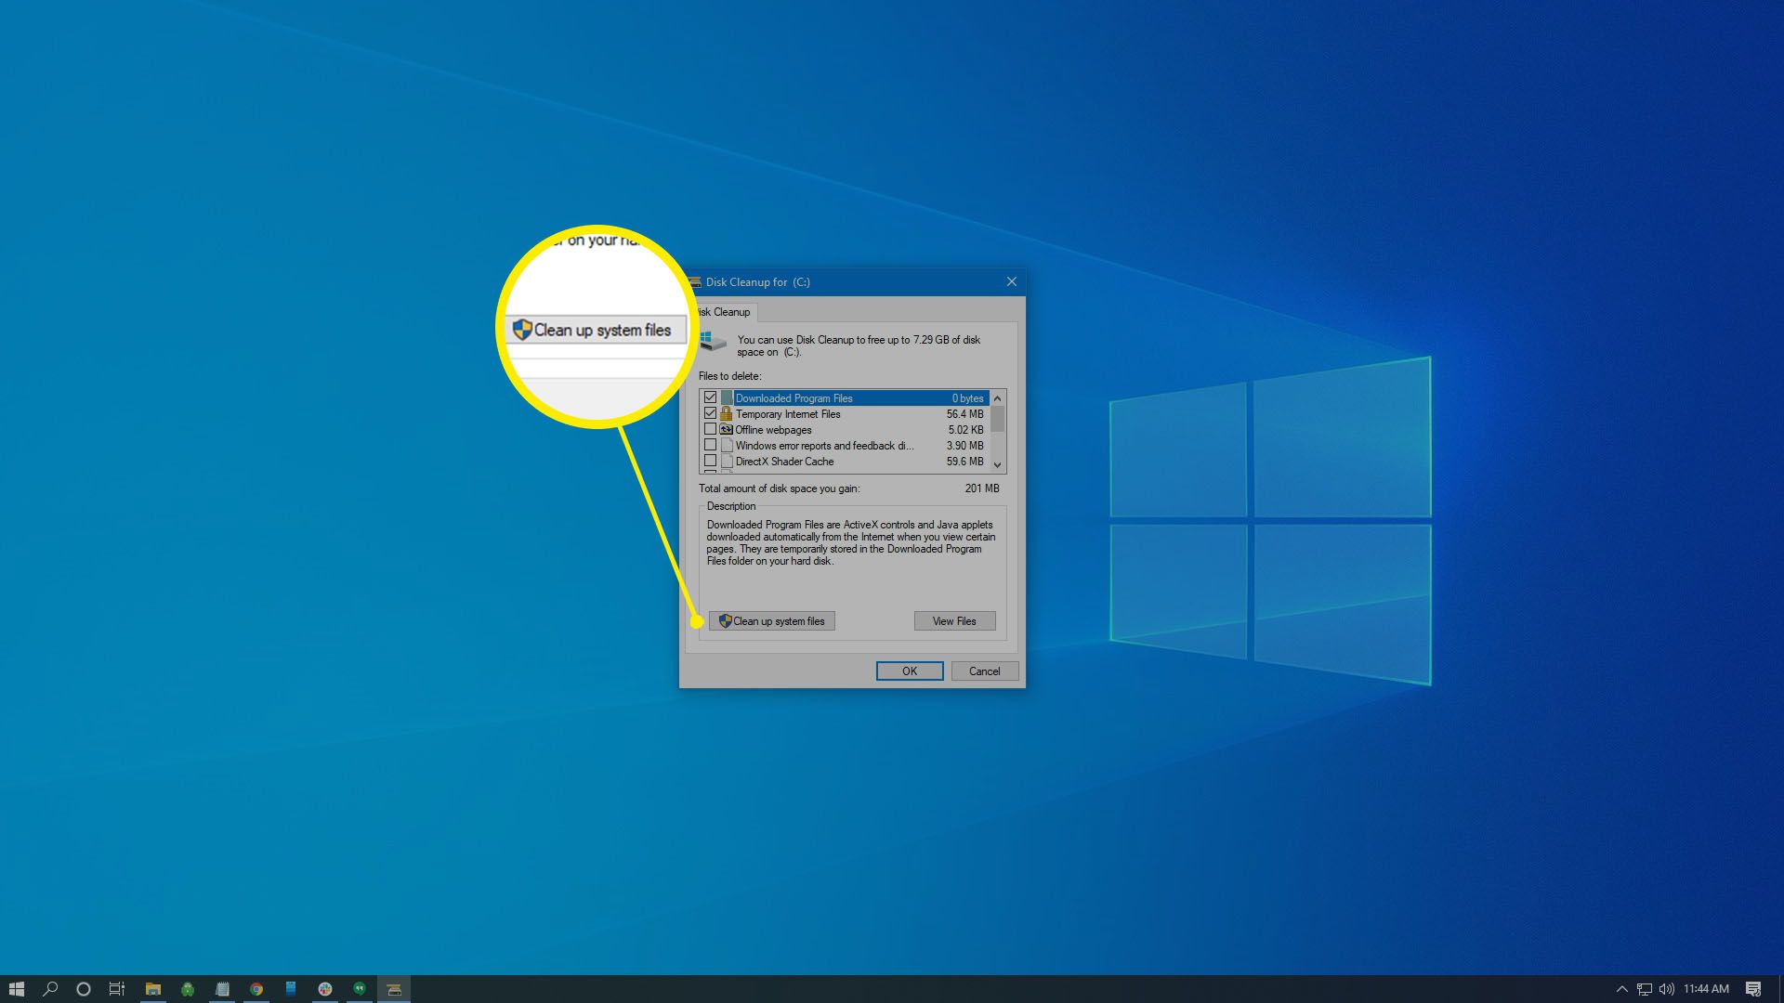
Task: Open the Windows Start menu
Action: coord(16,989)
